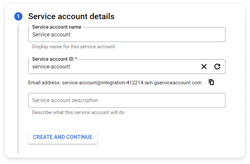Screen dimensions: 250x164
Task: Click the required asterisk beside Service account ID
Action: click(76, 59)
